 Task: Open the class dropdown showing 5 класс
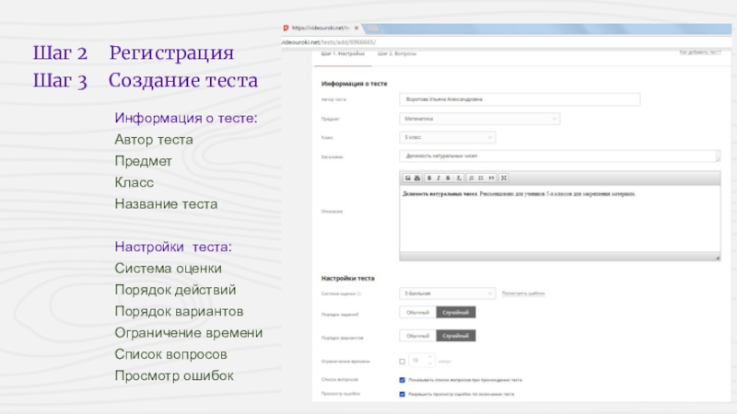click(x=447, y=137)
